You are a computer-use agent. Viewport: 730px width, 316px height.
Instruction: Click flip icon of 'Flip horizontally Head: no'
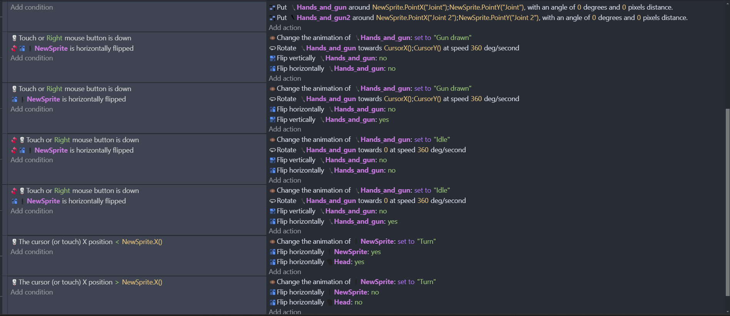pyautogui.click(x=272, y=302)
